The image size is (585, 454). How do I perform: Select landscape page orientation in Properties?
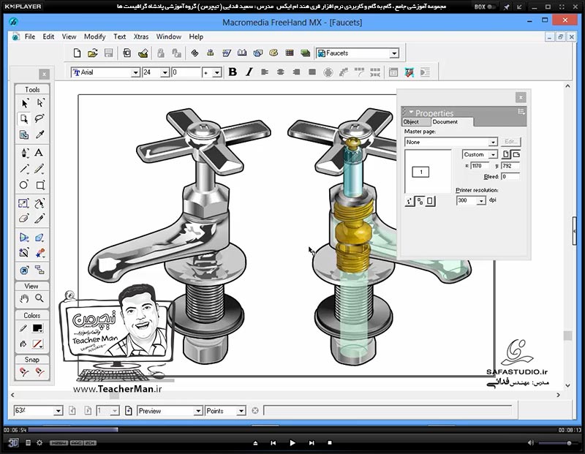[x=516, y=154]
